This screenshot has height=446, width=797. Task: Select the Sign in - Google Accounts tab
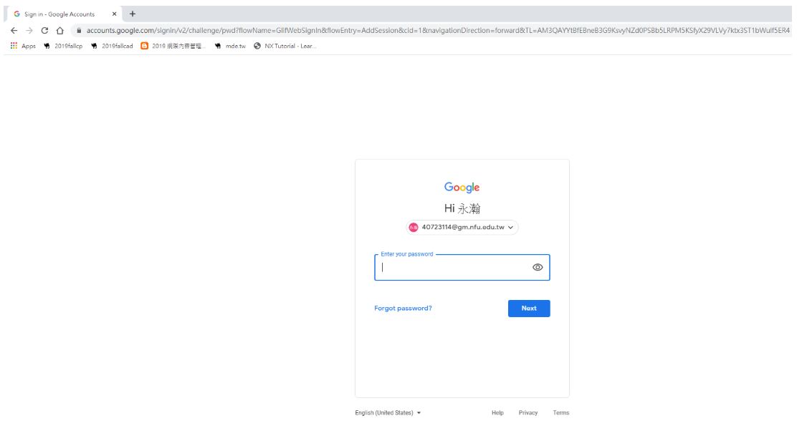tap(59, 14)
